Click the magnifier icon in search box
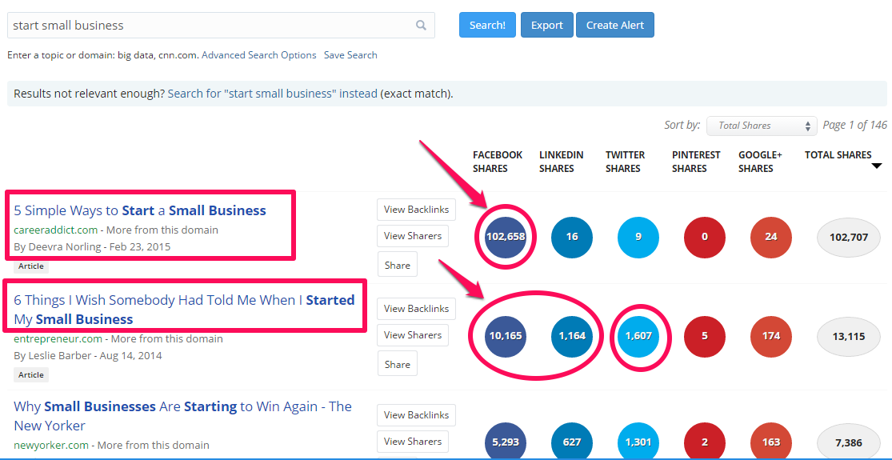Screen dimensions: 892x460 [421, 25]
